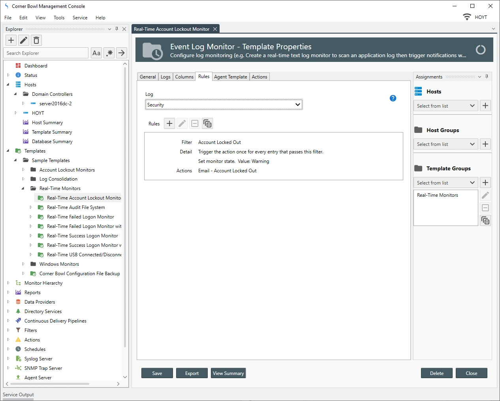Toggle regular expression search option
The height and width of the screenshot is (401, 500).
(x=109, y=53)
